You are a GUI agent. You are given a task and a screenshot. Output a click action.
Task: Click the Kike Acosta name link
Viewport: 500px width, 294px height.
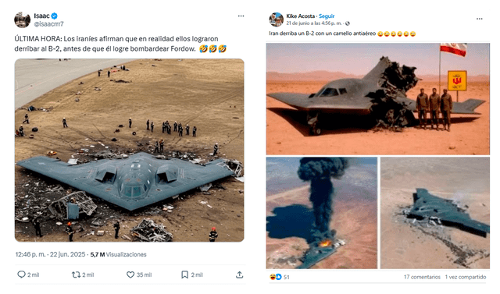pyautogui.click(x=300, y=16)
